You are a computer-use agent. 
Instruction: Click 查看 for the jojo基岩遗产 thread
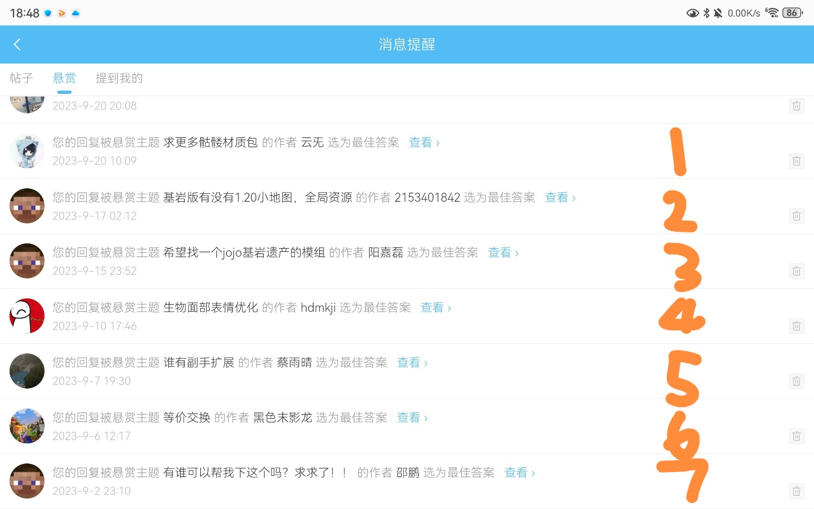coord(504,252)
